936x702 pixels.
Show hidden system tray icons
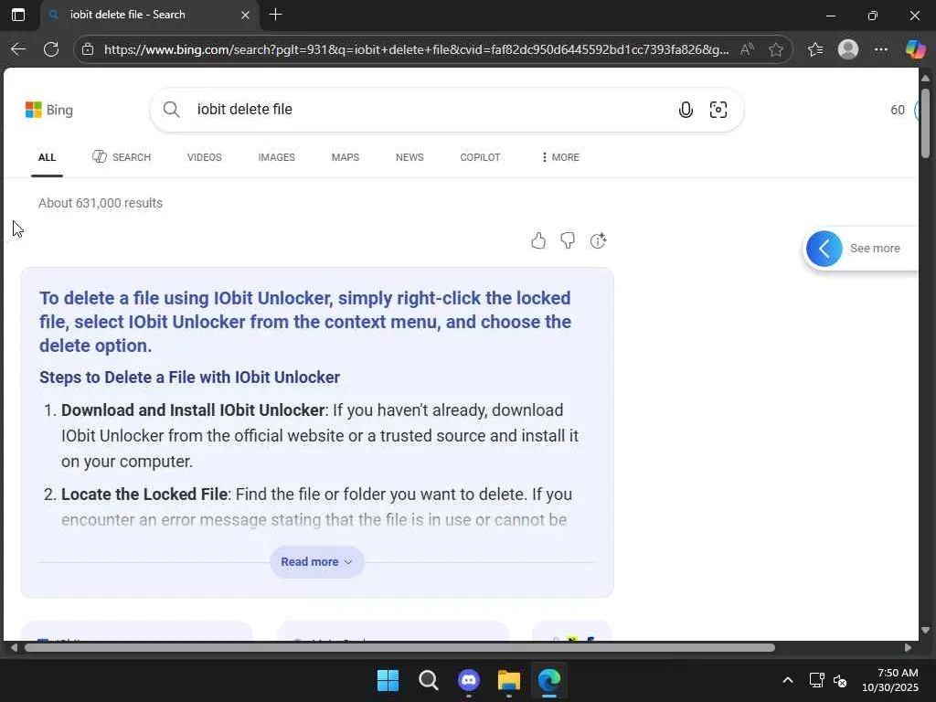(x=787, y=680)
